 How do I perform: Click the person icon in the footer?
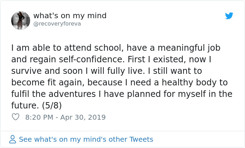(x=13, y=139)
